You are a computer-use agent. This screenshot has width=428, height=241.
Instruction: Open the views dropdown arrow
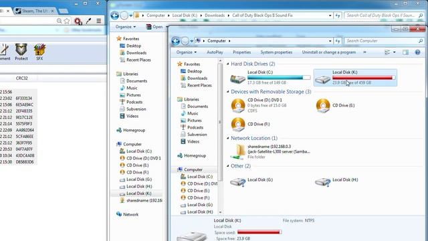coord(395,52)
